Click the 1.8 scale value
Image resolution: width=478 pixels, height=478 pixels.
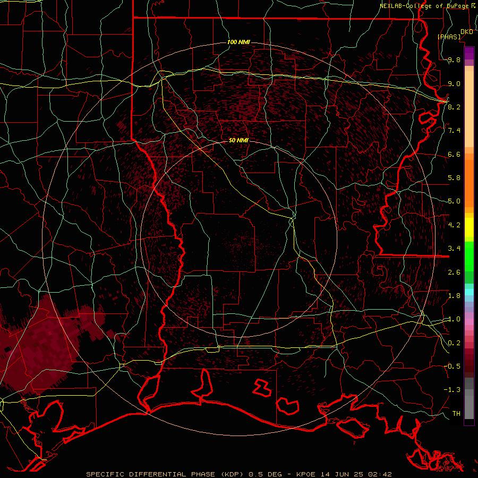coord(454,296)
